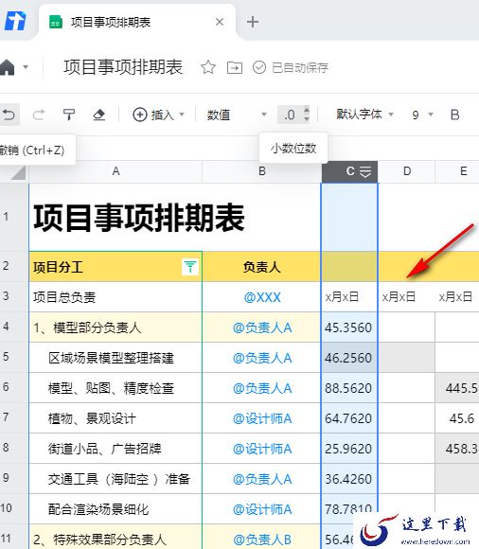
Task: Click the document title 项目事项排期表
Action: pyautogui.click(x=123, y=67)
